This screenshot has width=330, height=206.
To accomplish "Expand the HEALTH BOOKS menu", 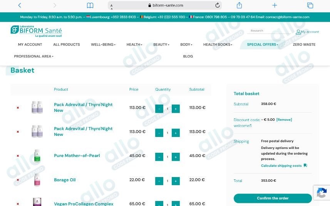I will click(x=218, y=44).
